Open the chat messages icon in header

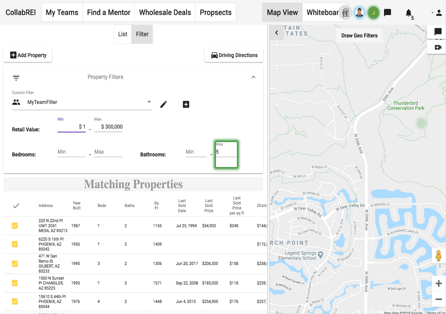[x=388, y=13]
